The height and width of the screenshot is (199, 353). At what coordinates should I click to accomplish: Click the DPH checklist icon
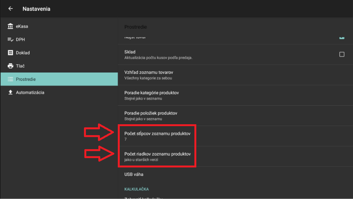(x=10, y=40)
